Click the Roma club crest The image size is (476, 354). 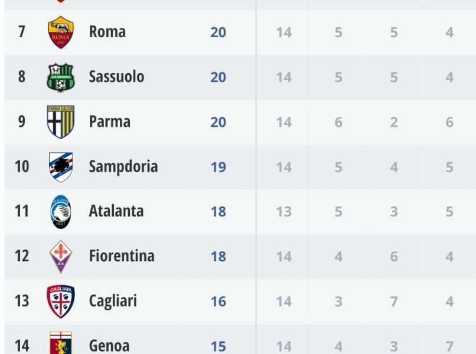tap(61, 32)
